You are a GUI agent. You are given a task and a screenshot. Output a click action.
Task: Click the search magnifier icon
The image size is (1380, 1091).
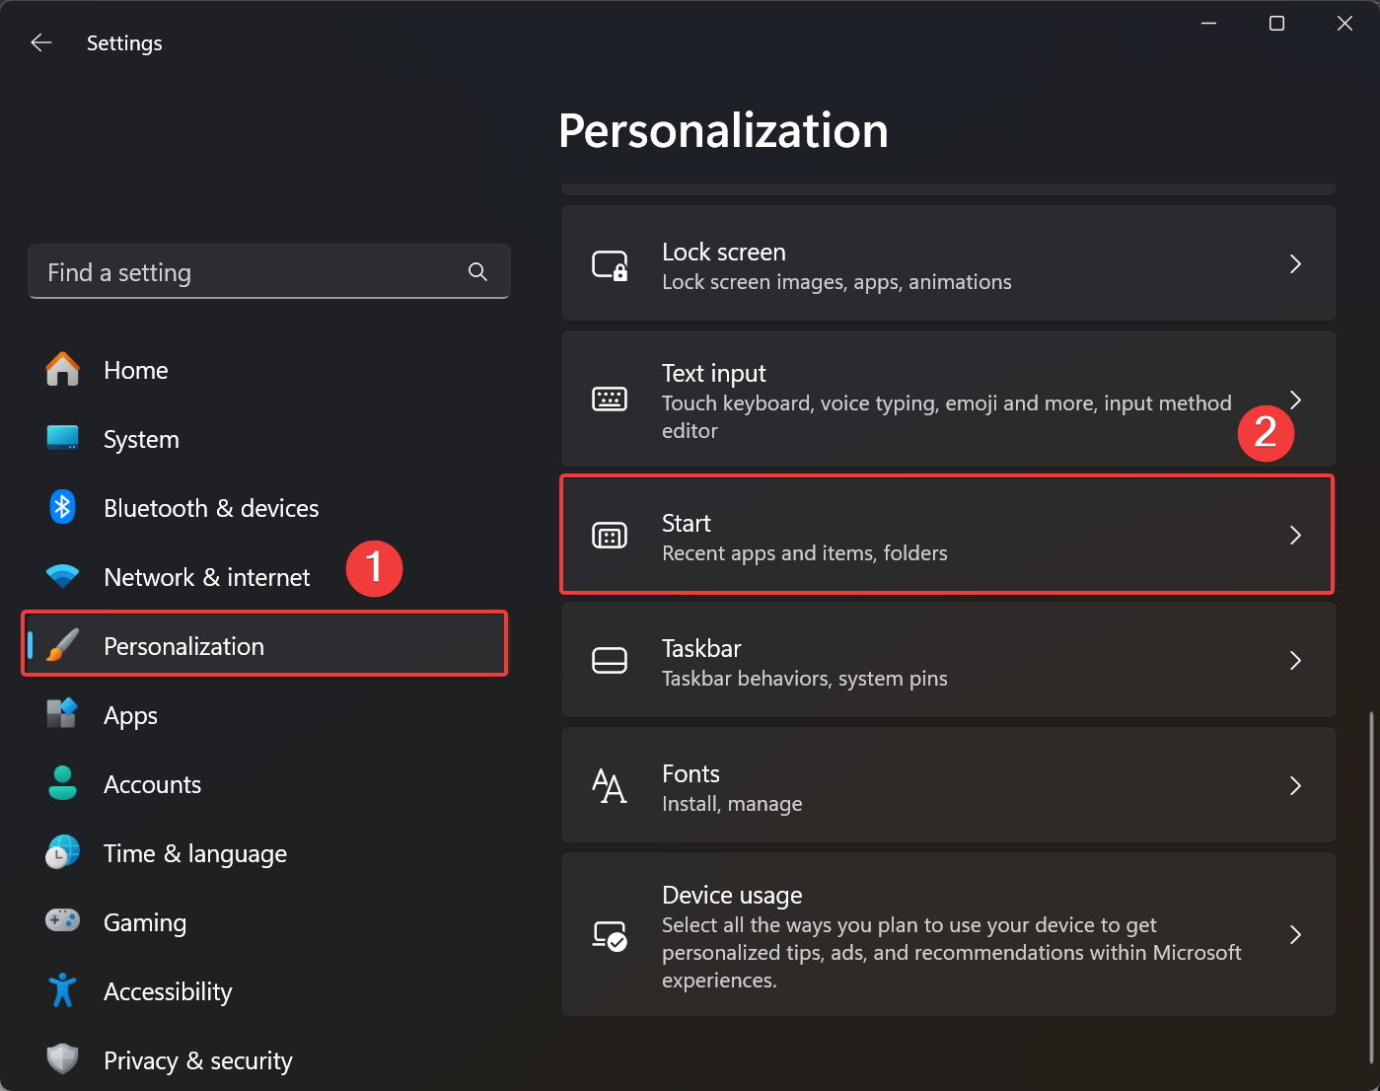[477, 271]
